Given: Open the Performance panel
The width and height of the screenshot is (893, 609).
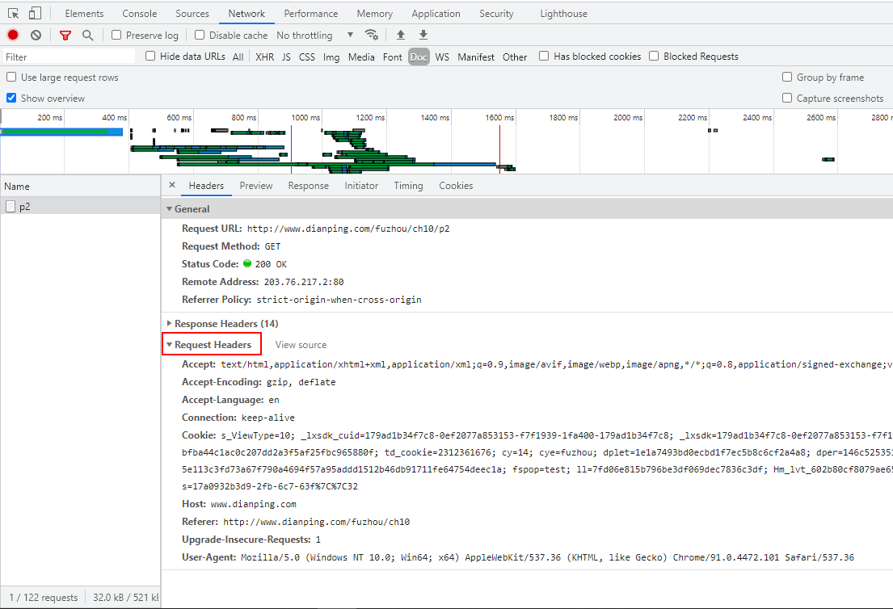Looking at the screenshot, I should (311, 14).
